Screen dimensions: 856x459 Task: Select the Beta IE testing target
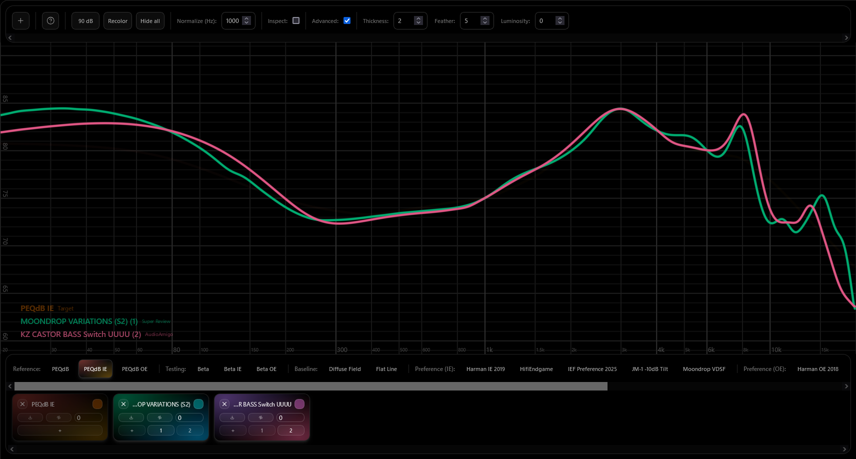coord(232,369)
